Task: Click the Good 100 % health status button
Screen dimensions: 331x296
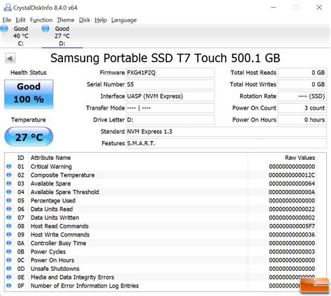Action: click(29, 94)
